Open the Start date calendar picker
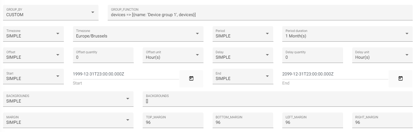417x132 pixels. click(x=191, y=78)
